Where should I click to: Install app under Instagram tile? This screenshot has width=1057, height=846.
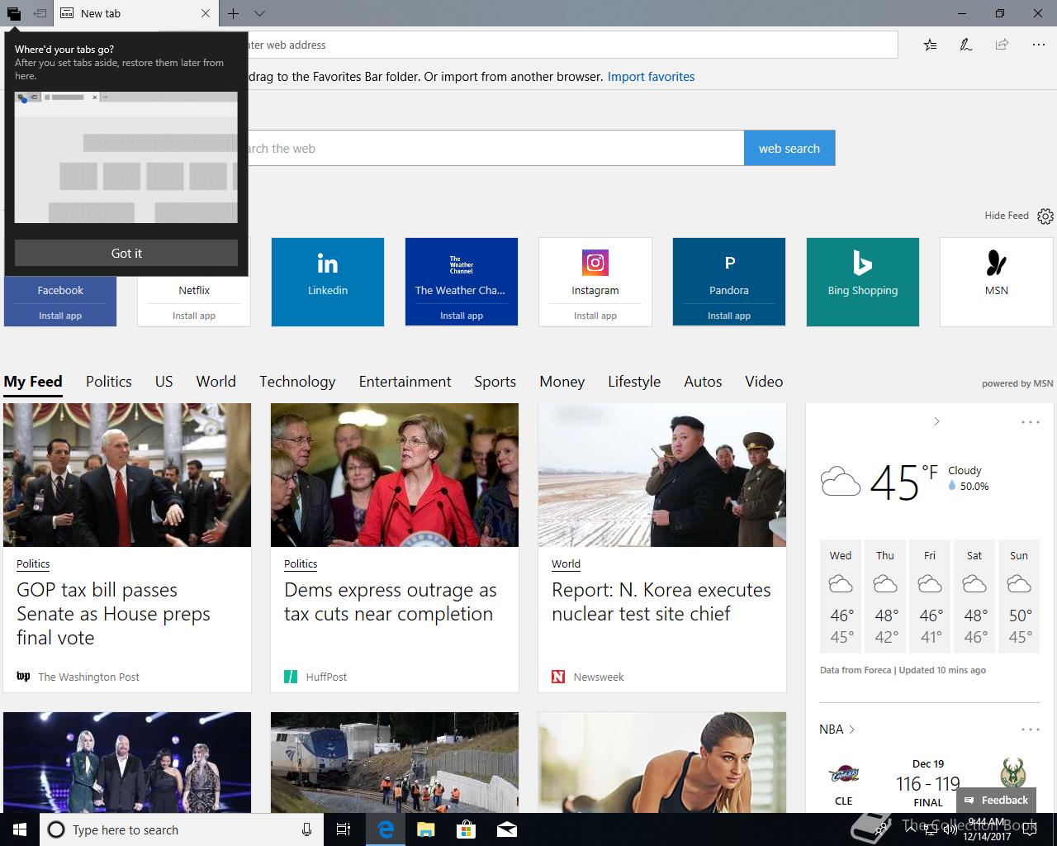coord(595,316)
